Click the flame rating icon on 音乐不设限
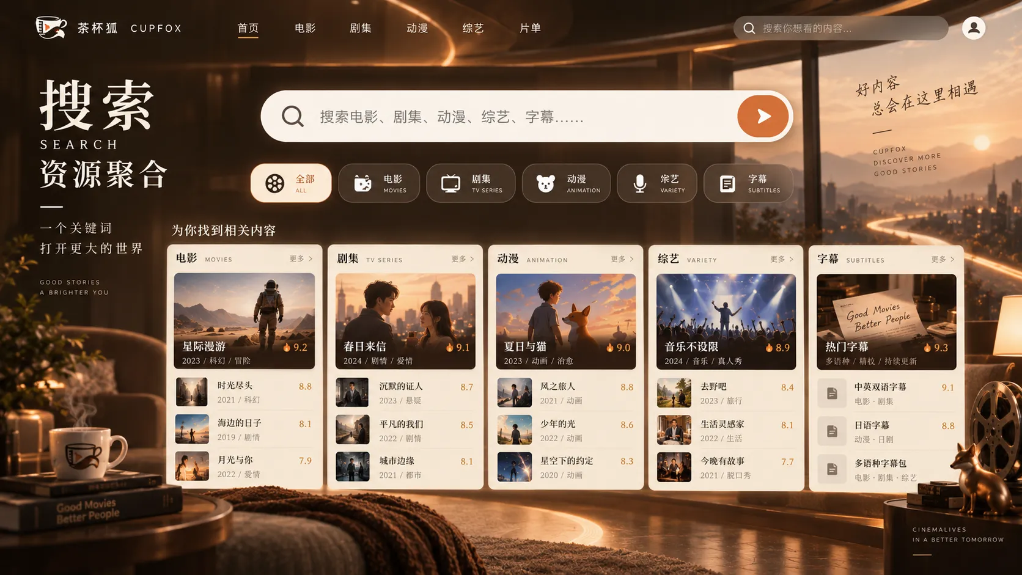Image resolution: width=1022 pixels, height=575 pixels. [769, 347]
